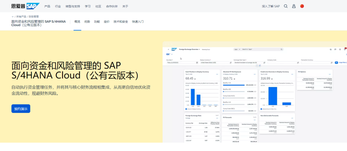The image size is (347, 151).
Task: Open more options on Non-Deliverable Forwards card
Action: click(292, 118)
